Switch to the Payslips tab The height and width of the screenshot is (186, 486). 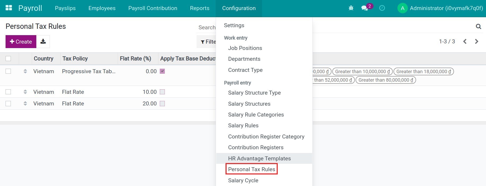pos(65,8)
